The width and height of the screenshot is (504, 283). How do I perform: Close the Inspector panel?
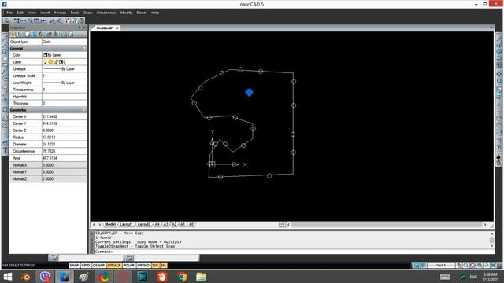(x=84, y=28)
